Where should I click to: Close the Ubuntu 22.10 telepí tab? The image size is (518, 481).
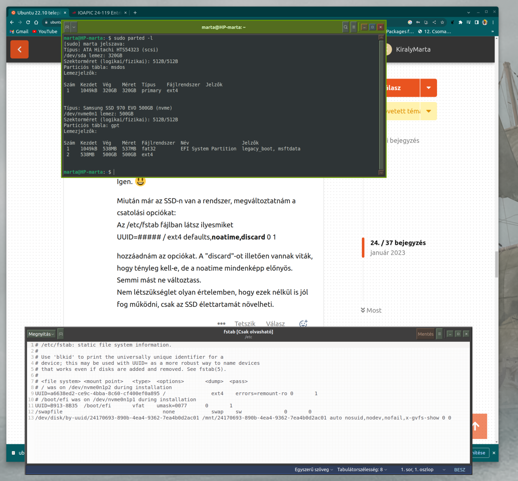click(x=65, y=13)
